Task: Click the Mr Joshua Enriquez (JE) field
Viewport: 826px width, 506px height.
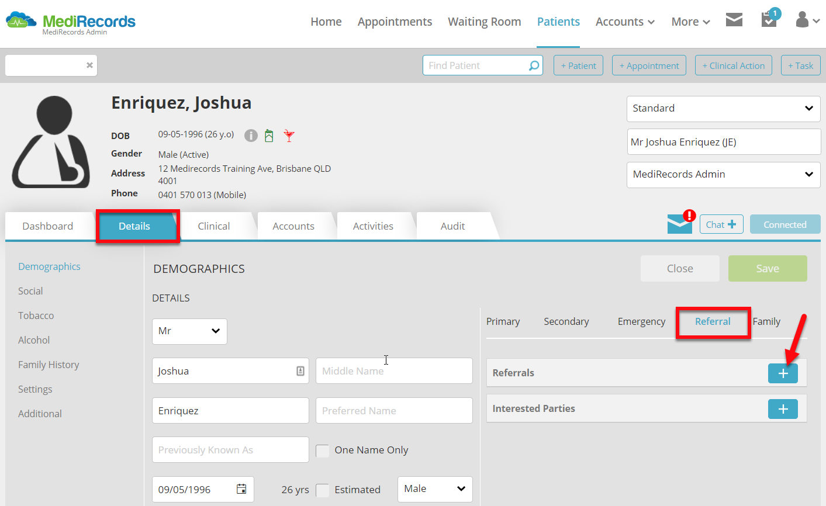Action: pyautogui.click(x=724, y=142)
